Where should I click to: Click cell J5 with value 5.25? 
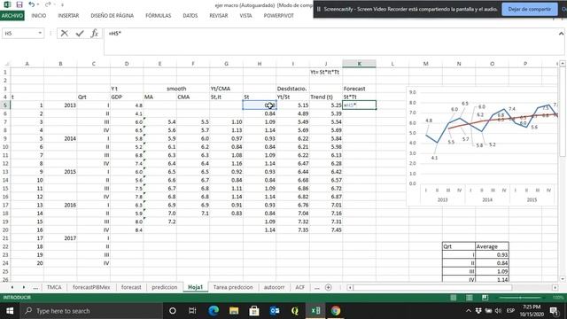point(326,105)
